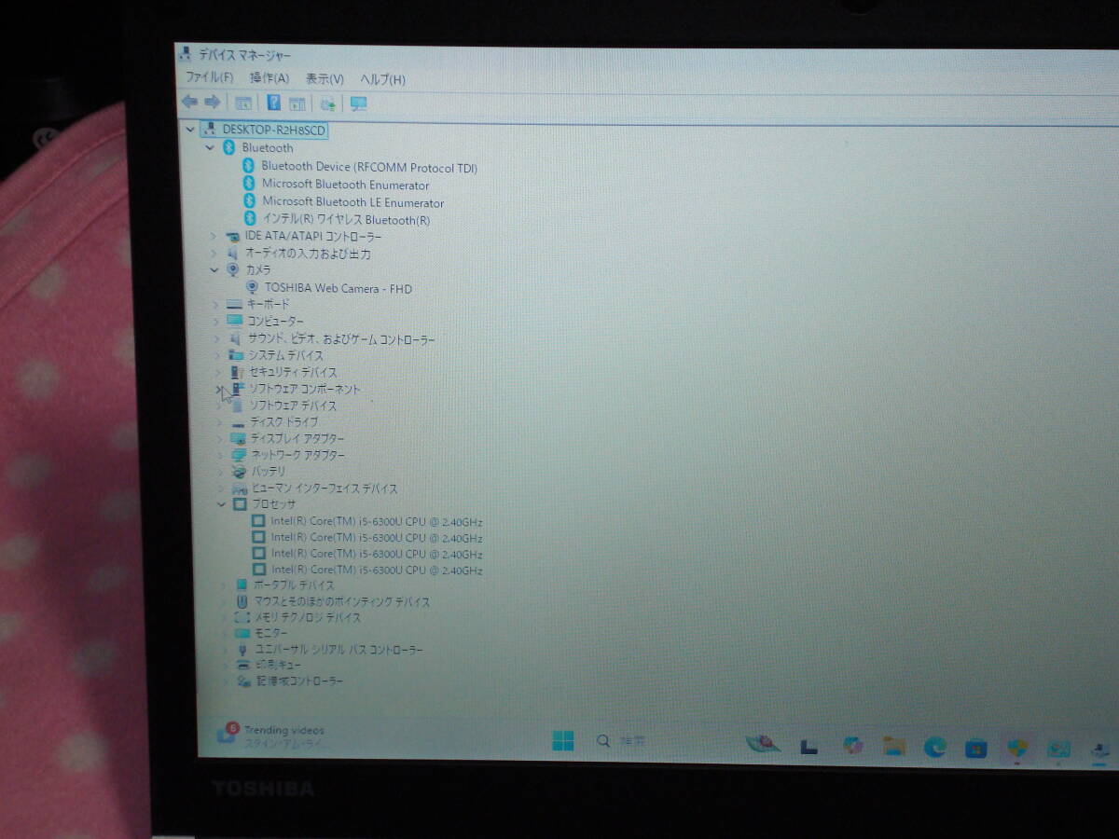Screen dimensions: 1119x839
Task: Click the ソフトウェア デバイス label
Action: [293, 406]
